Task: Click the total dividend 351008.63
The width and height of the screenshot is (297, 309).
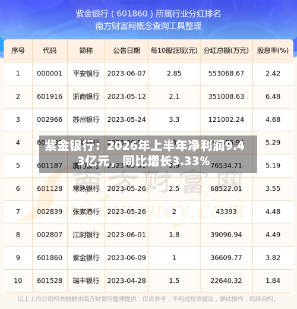Action: 226,96
